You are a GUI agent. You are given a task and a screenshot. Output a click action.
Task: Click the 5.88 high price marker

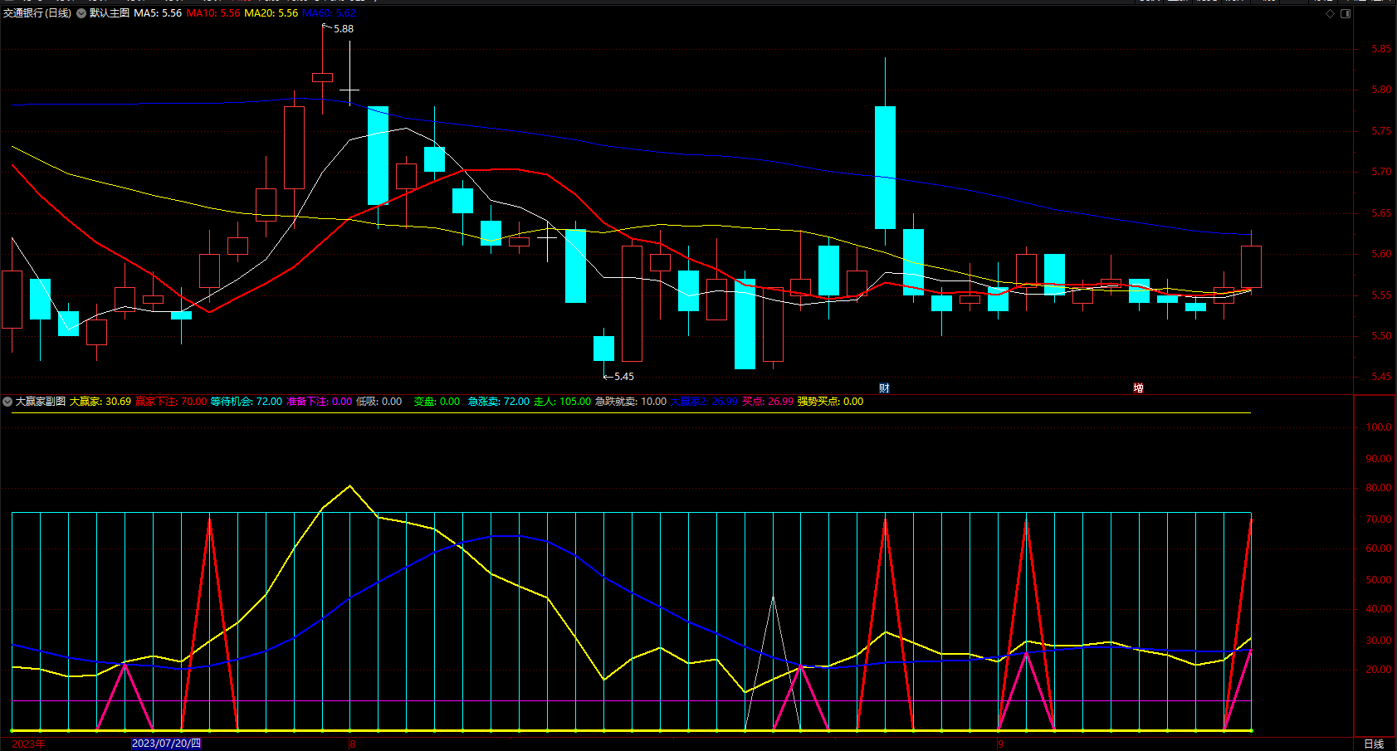343,29
